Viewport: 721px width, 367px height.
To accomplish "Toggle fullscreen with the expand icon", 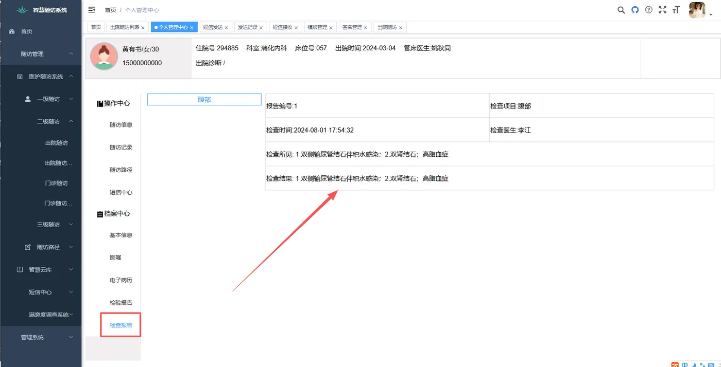I will pos(662,10).
